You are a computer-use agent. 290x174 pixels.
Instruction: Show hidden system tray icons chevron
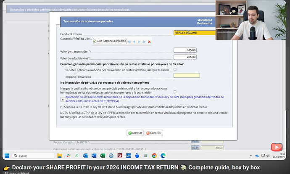coord(250,156)
